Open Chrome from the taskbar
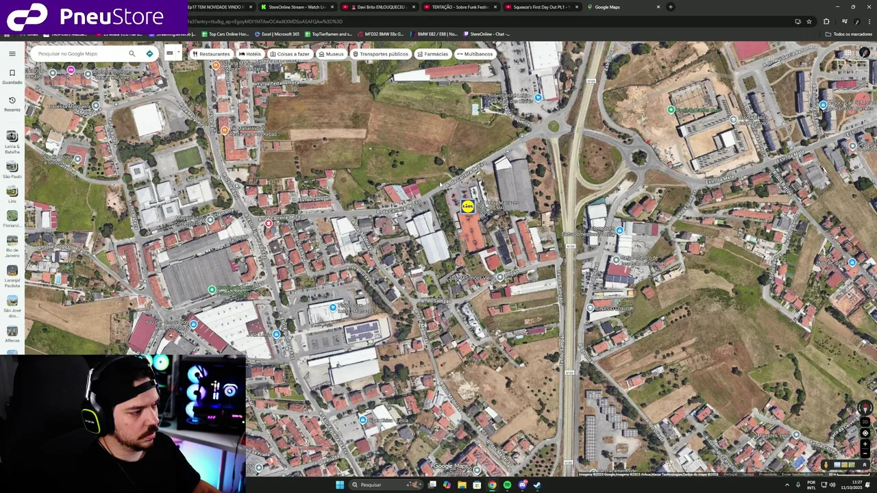Image resolution: width=877 pixels, height=493 pixels. 492,485
